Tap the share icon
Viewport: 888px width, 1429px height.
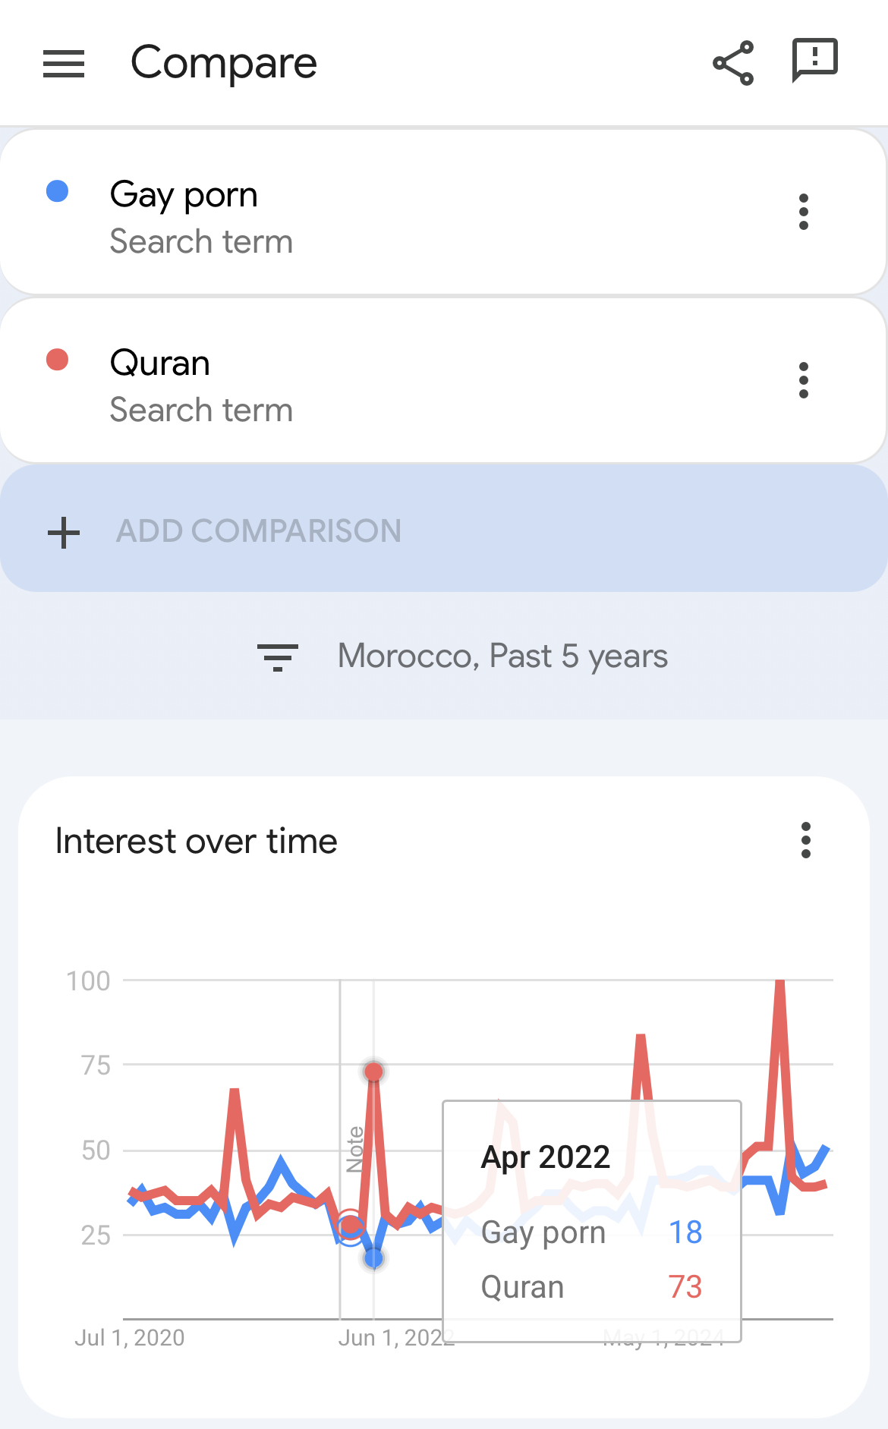click(733, 63)
